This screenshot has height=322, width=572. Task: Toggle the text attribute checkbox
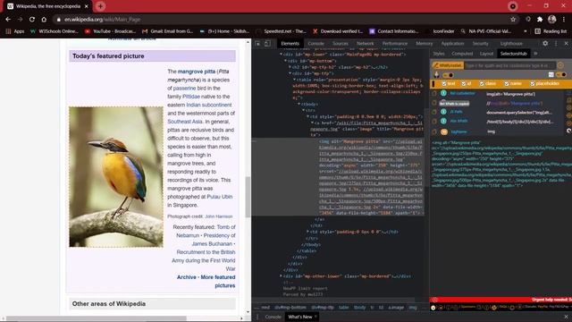(x=444, y=83)
